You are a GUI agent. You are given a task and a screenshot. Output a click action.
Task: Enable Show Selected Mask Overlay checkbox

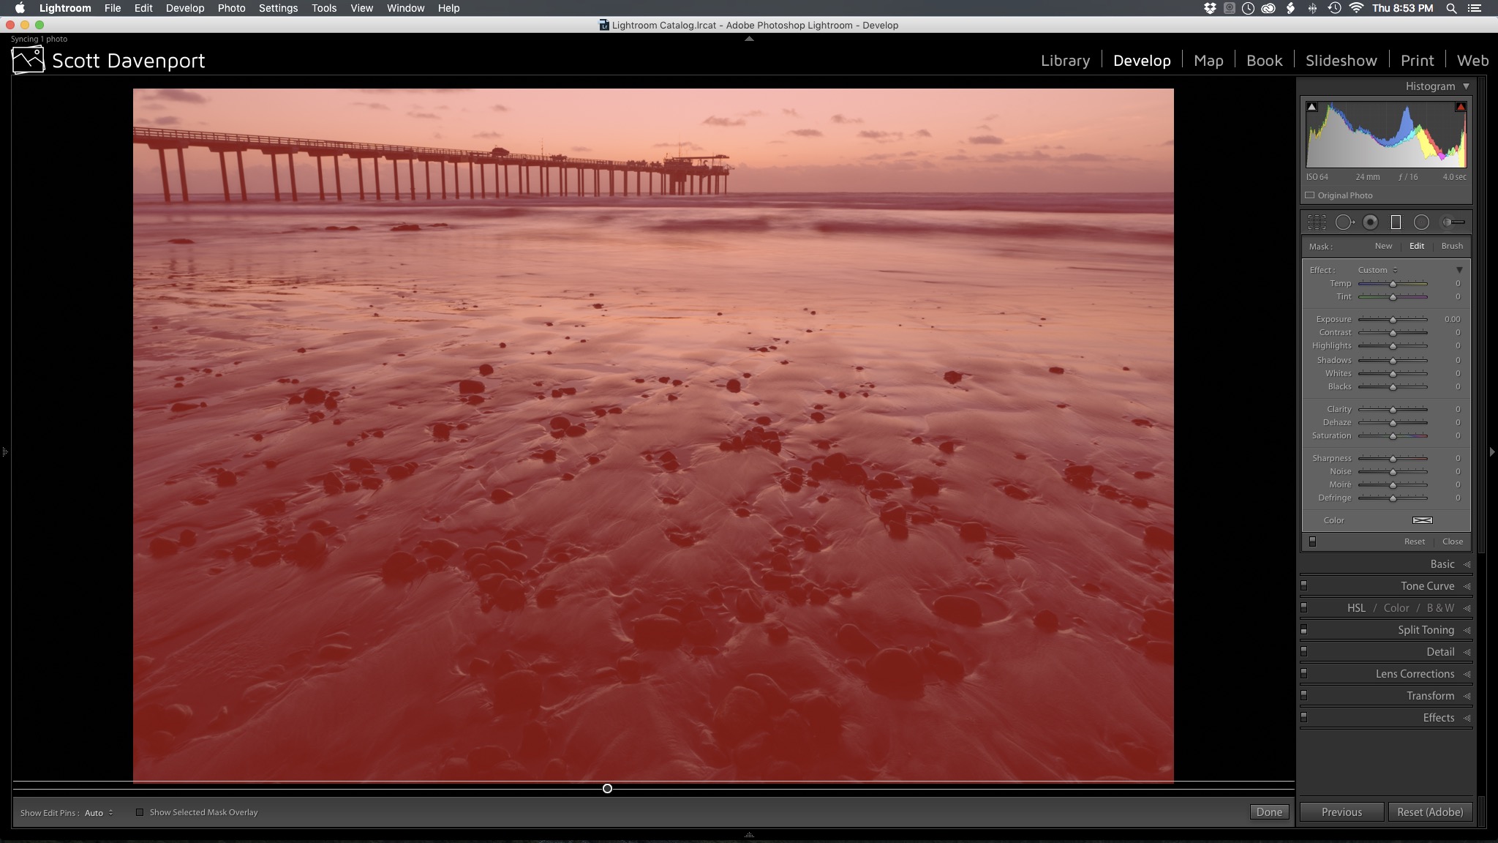[140, 812]
